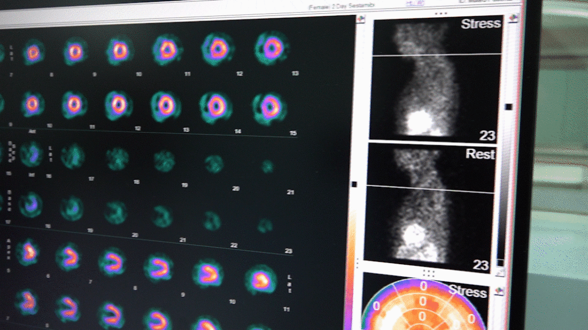Adjust black slider marker right of Stress projection
588x330 pixels.
[509, 107]
